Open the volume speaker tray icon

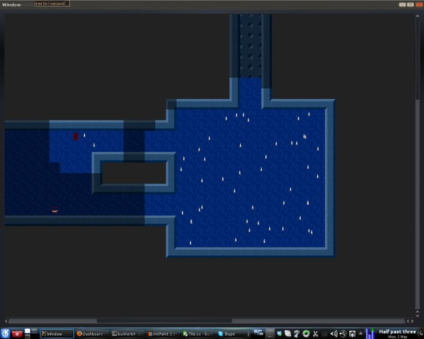(334, 334)
